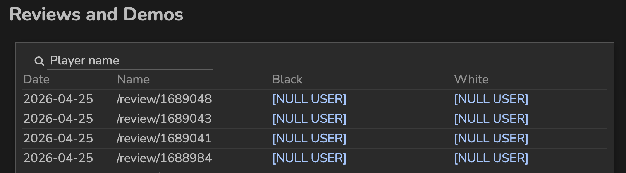626x173 pixels.
Task: Open Black NULL USER in review 1689041 row
Action: pyautogui.click(x=309, y=139)
